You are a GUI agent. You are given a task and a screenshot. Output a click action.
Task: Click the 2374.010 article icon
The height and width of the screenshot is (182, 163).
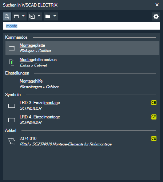point(11,141)
